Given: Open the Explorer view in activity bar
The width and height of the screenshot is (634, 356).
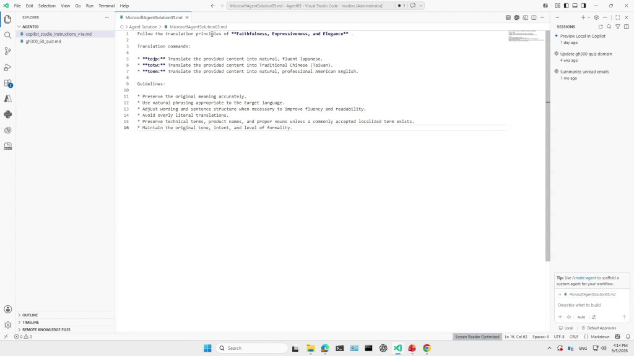Looking at the screenshot, I should pos(7,19).
